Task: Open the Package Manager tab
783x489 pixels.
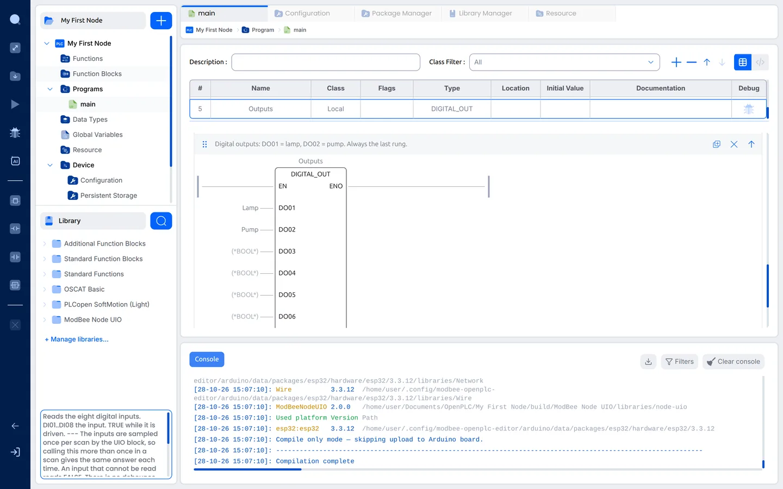Action: pyautogui.click(x=397, y=14)
